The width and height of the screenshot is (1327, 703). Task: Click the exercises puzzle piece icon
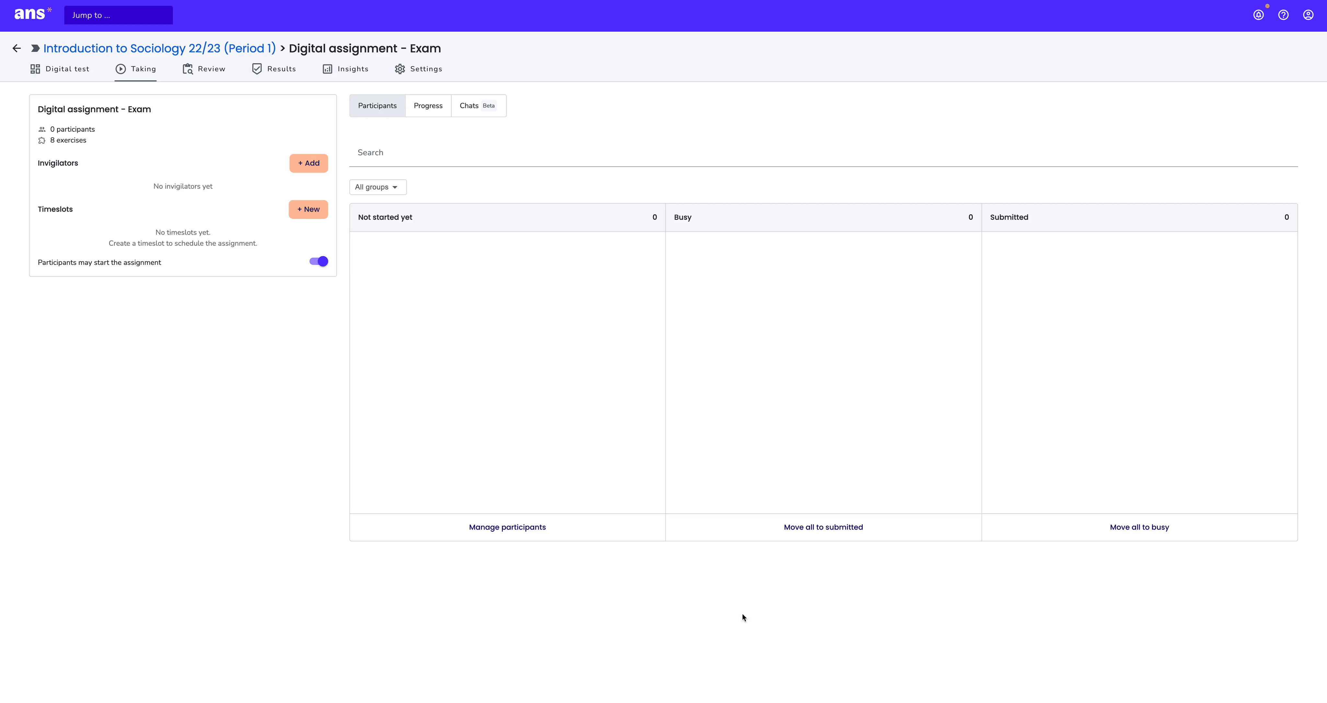pyautogui.click(x=42, y=140)
